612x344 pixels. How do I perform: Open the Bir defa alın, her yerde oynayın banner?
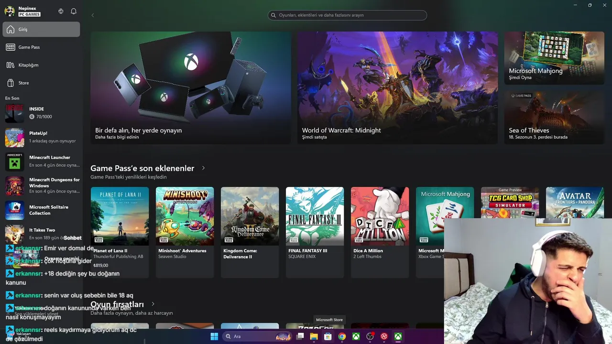click(191, 88)
